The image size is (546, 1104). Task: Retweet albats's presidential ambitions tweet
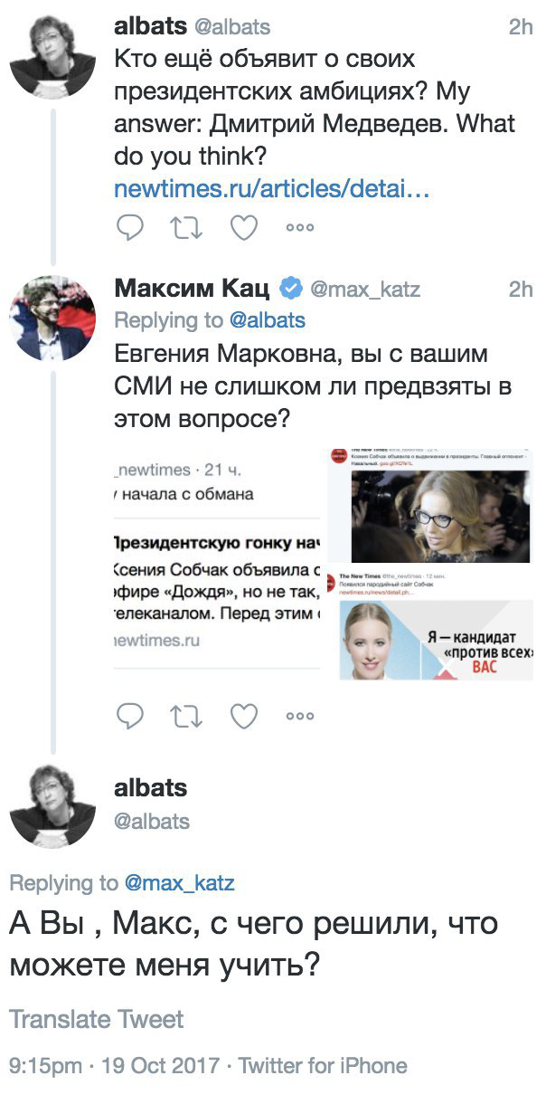187,228
